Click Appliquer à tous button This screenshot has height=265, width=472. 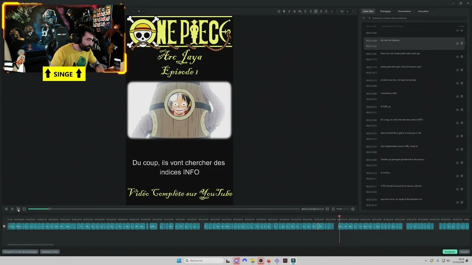[x=50, y=252]
